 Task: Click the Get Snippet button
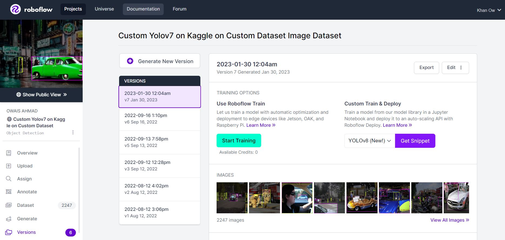[415, 141]
